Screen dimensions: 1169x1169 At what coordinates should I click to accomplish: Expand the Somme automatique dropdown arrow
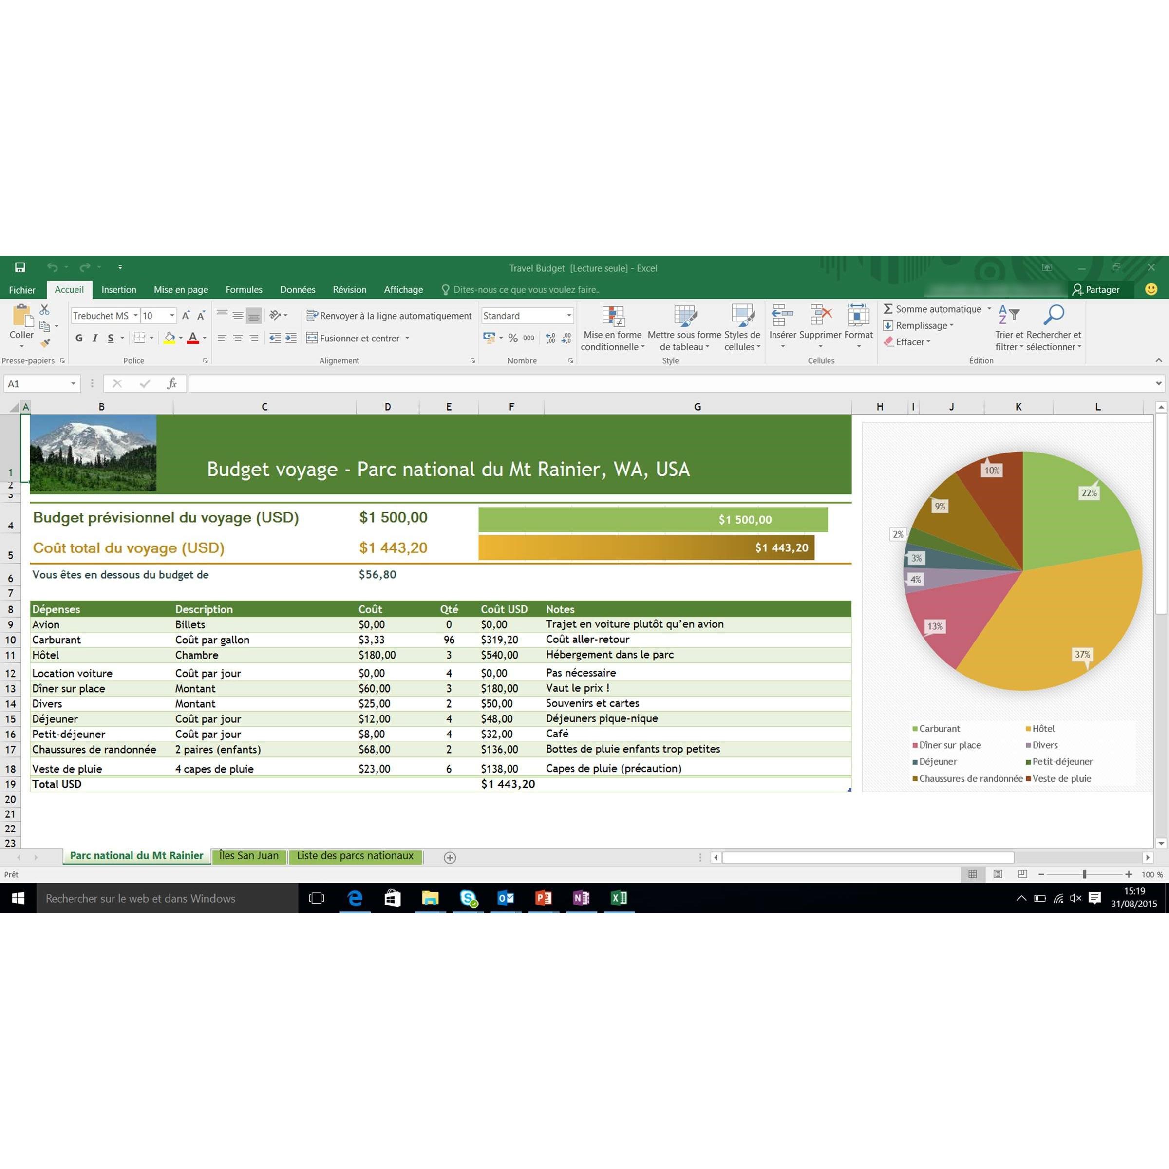(989, 309)
